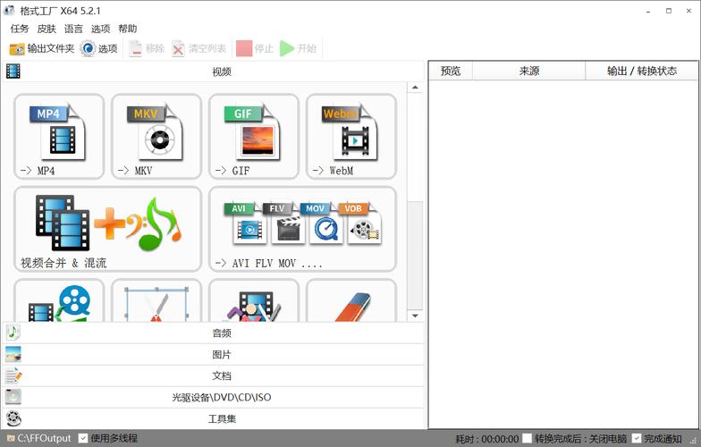Toggle the use multi-threading checkbox
This screenshot has height=447, width=701.
coord(83,438)
